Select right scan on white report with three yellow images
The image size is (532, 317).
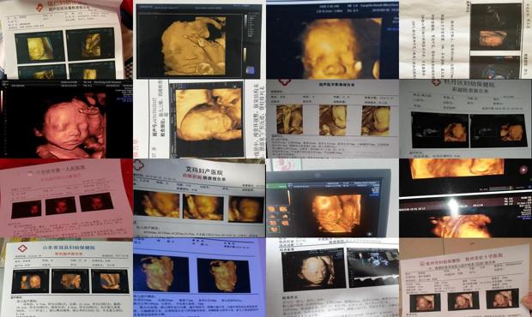[x=376, y=121]
